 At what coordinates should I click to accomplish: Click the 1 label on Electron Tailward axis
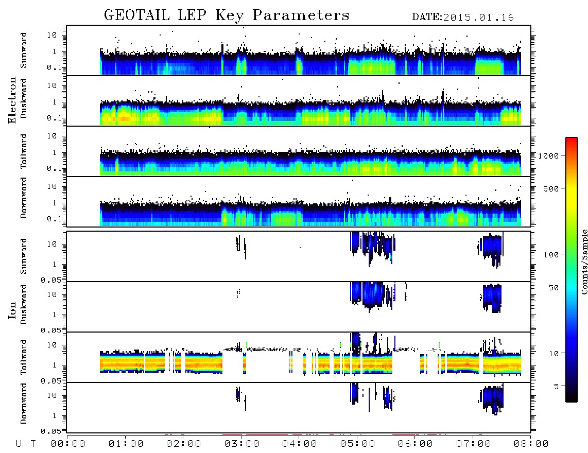[55, 152]
